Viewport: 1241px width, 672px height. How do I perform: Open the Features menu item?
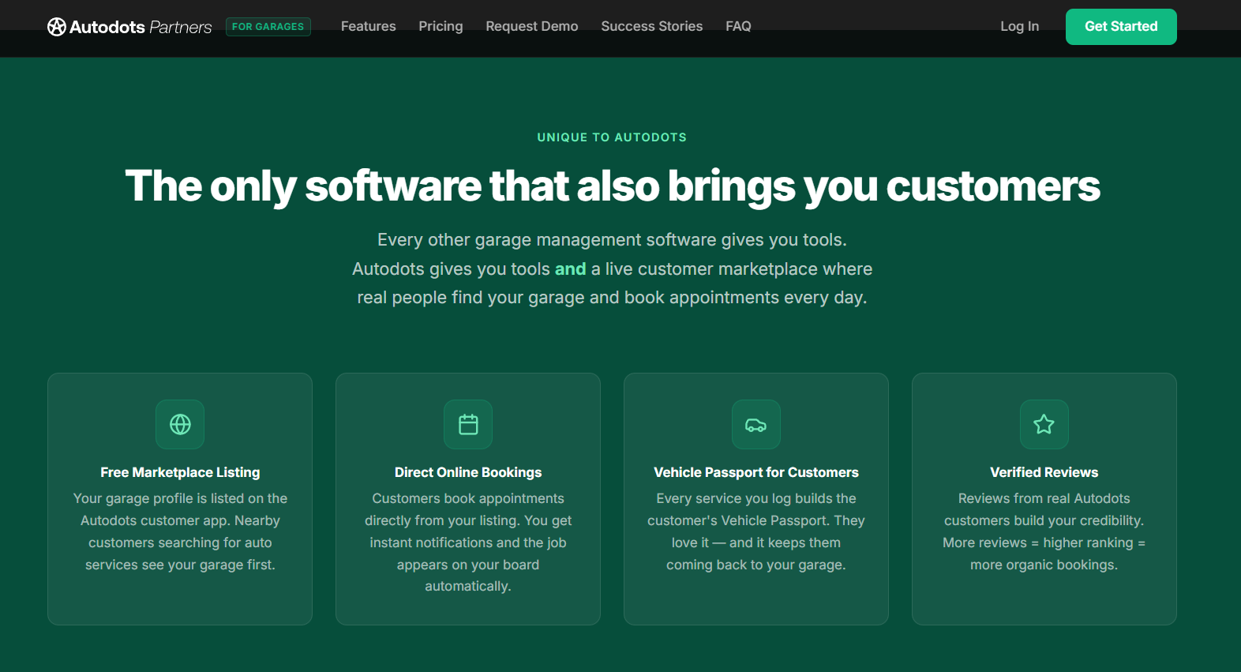pos(369,26)
